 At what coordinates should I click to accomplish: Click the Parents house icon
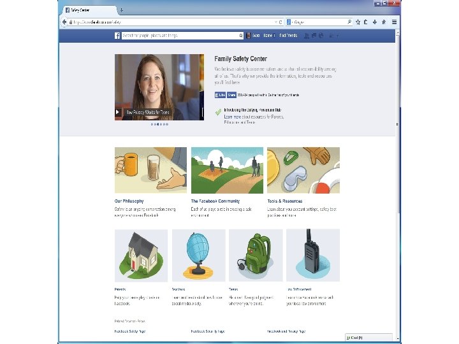pos(141,255)
